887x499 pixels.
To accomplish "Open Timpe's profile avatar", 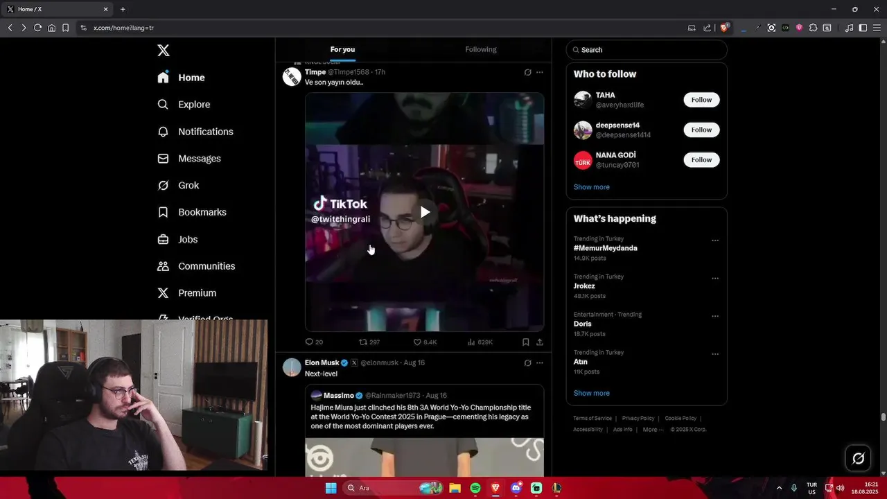I will [x=292, y=77].
